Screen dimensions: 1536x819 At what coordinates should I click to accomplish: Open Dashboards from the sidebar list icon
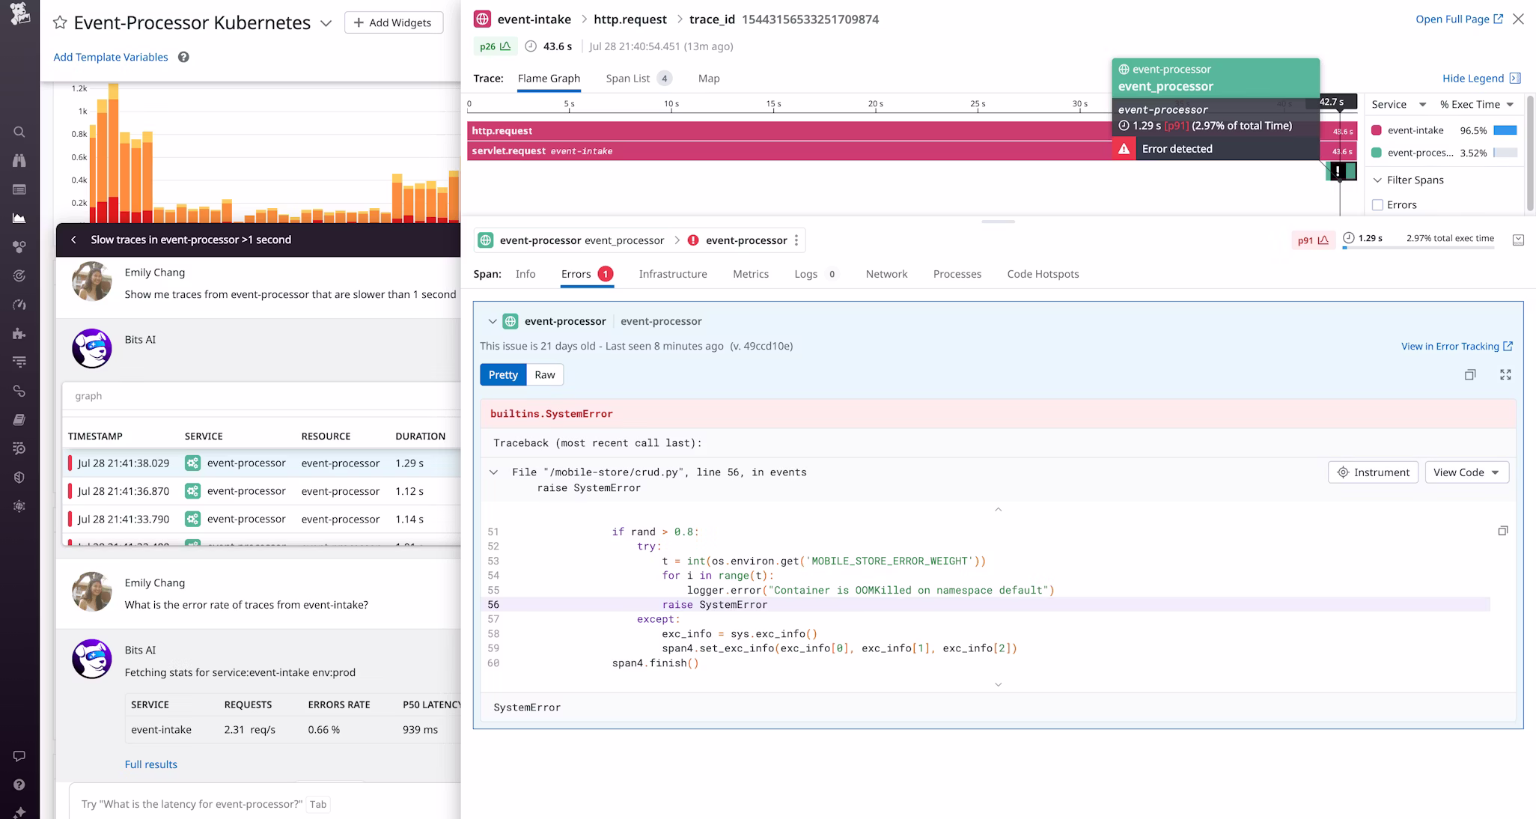click(19, 189)
